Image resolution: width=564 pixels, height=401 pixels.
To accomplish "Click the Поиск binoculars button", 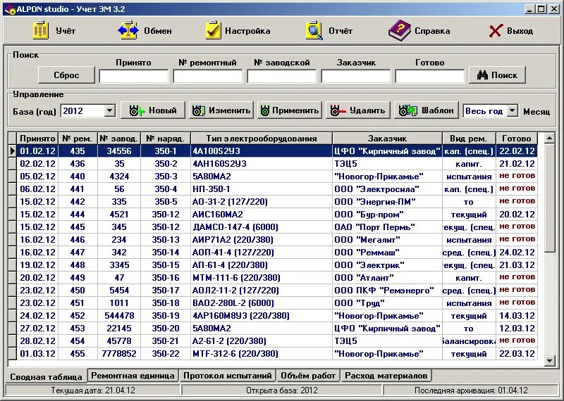I will pyautogui.click(x=497, y=75).
